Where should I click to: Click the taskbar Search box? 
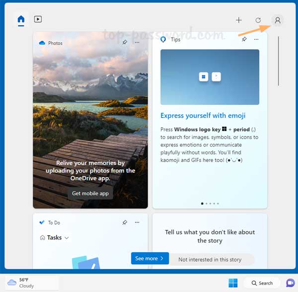pos(262,283)
